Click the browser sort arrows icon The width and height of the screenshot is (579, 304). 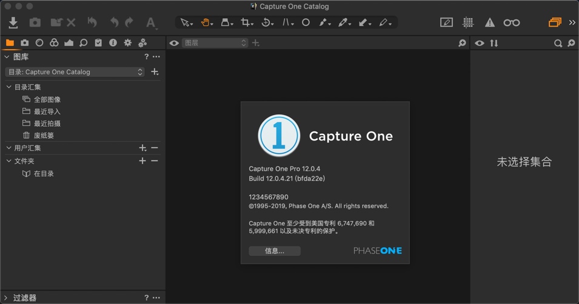coord(494,43)
